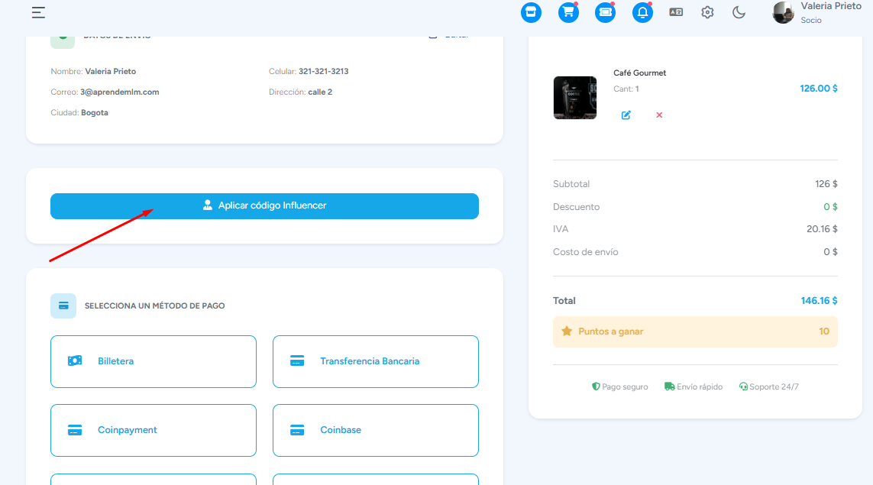Open the notifications bell
This screenshot has width=873, height=485.
pyautogui.click(x=642, y=12)
